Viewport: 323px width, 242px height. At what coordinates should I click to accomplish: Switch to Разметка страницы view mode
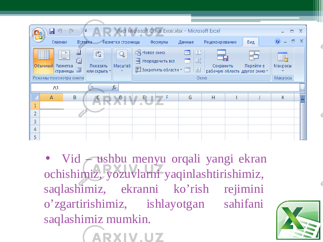[64, 61]
